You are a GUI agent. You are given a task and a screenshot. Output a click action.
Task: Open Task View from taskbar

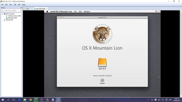coord(14,100)
